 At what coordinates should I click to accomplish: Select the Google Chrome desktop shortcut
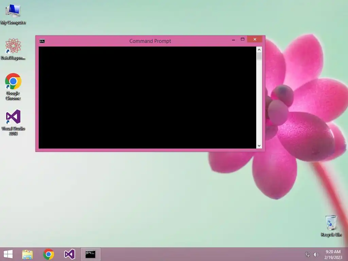point(13,87)
